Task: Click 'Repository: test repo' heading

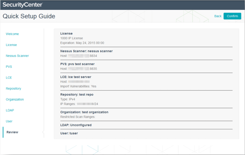Action: (77, 94)
